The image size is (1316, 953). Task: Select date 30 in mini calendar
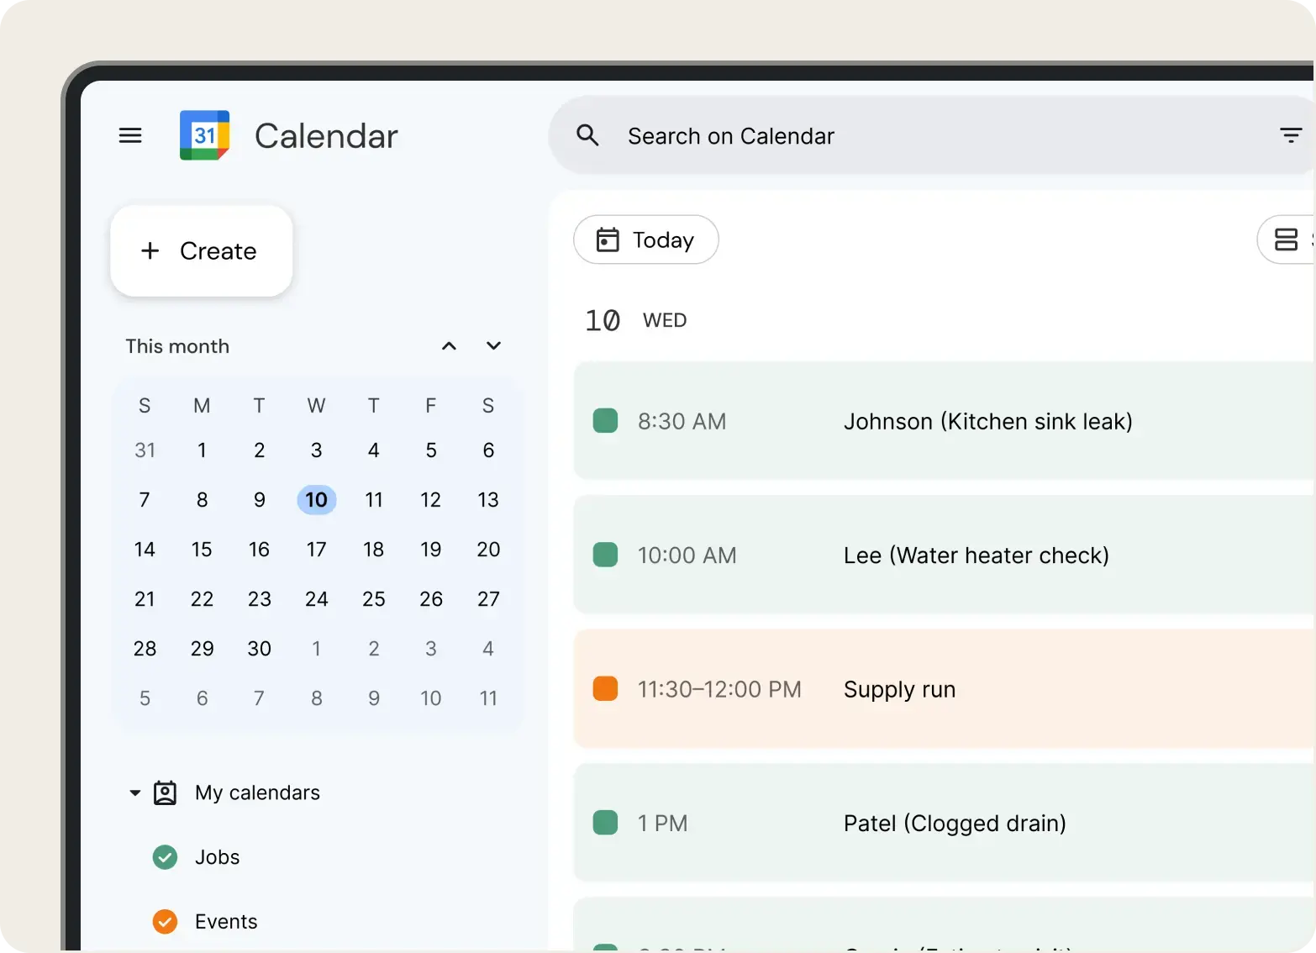259,649
